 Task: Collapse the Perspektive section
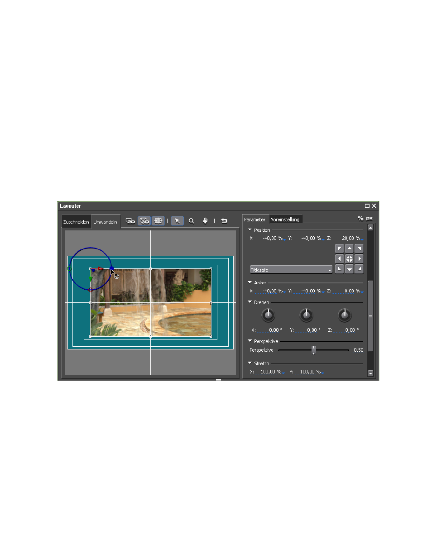250,341
